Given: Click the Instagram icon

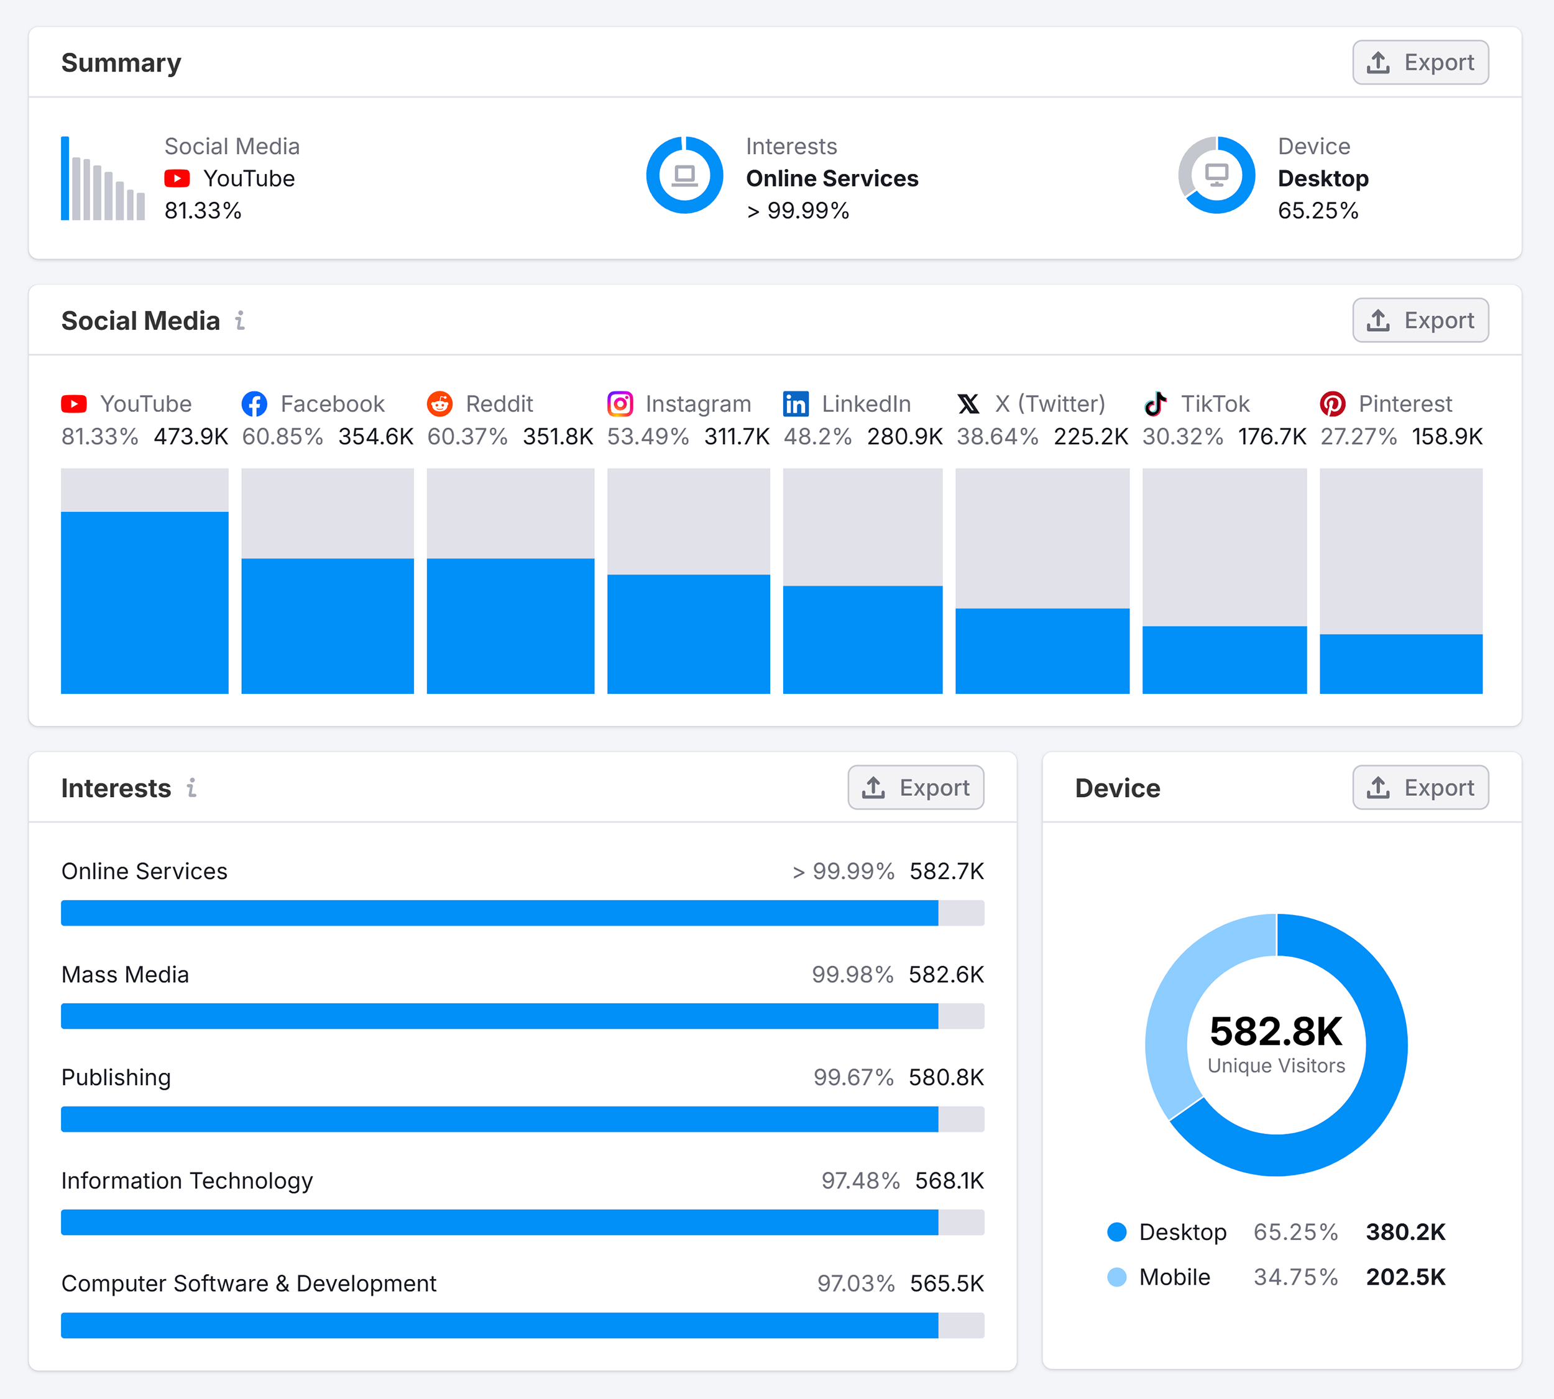Looking at the screenshot, I should tap(620, 404).
